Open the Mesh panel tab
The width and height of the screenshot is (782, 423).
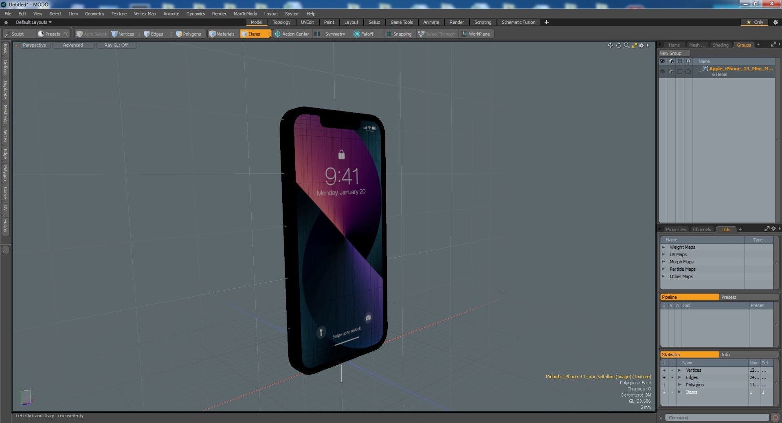(697, 45)
